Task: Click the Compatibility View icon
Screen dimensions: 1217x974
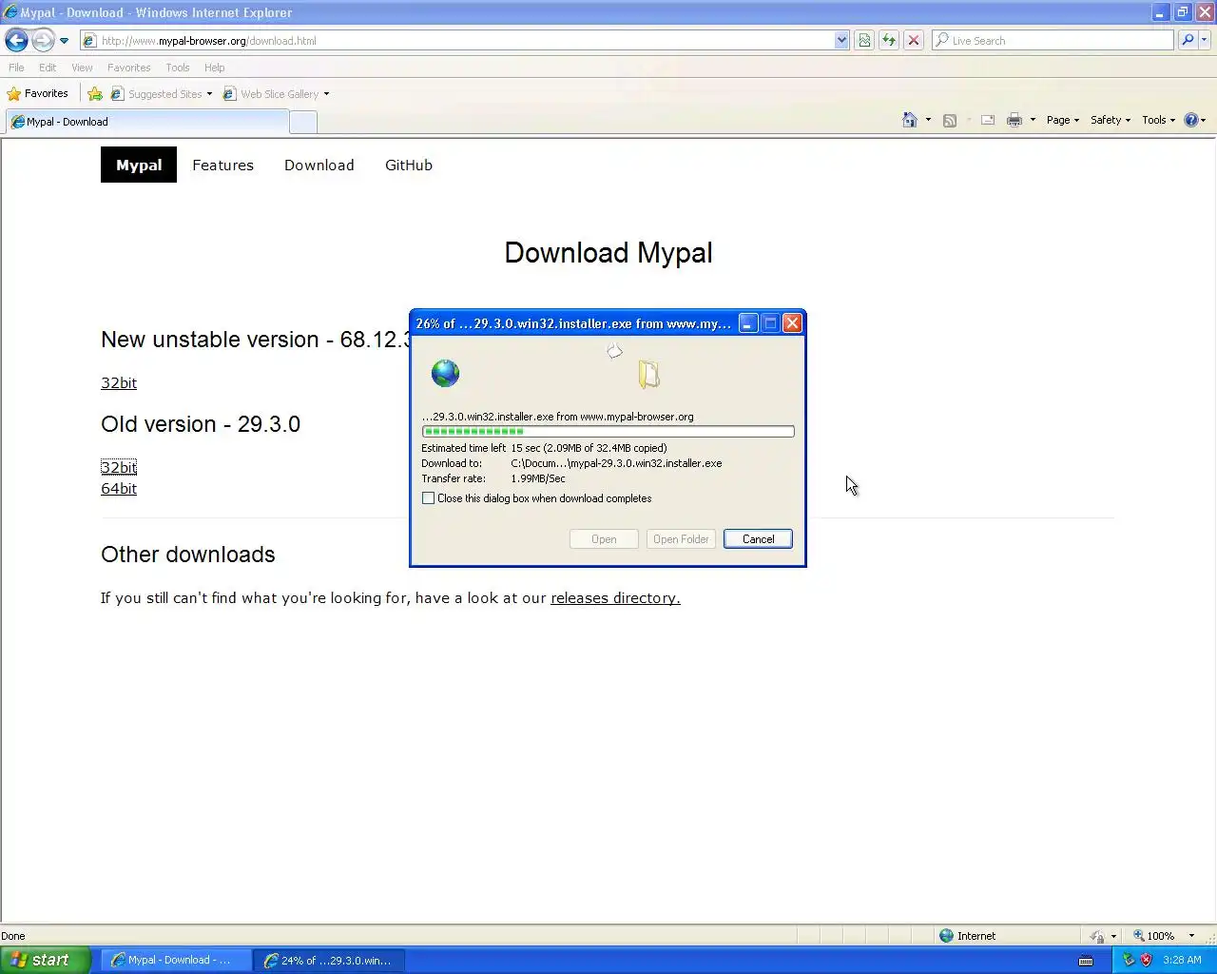Action: coord(864,40)
